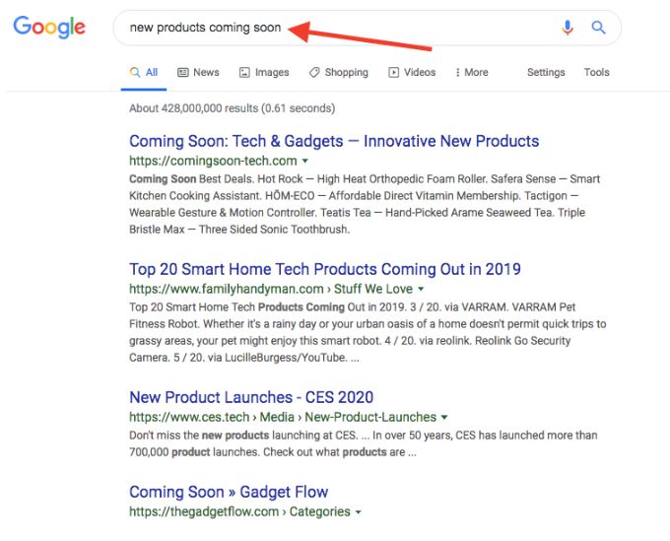
Task: Open 'Coming Soon » Gadget Flow' result
Action: pyautogui.click(x=229, y=492)
